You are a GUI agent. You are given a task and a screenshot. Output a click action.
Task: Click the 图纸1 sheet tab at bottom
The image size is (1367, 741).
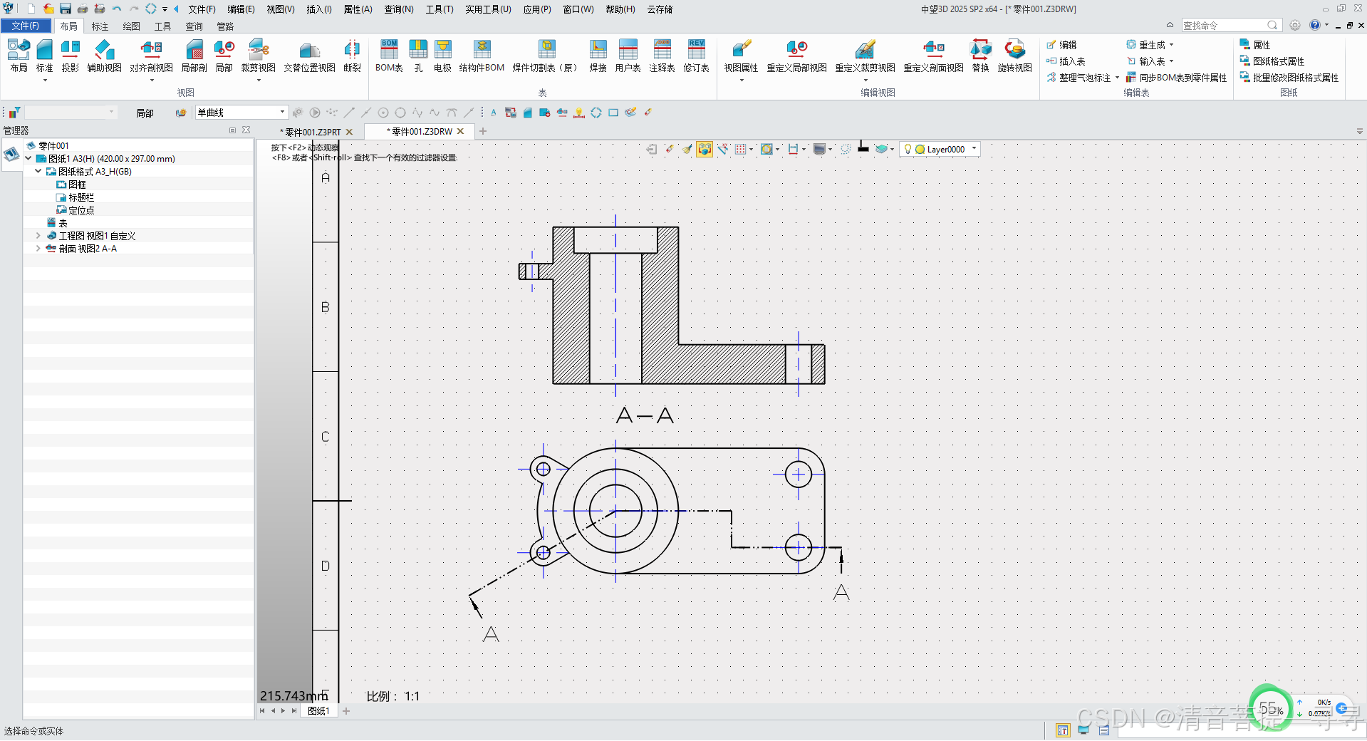[x=318, y=710]
